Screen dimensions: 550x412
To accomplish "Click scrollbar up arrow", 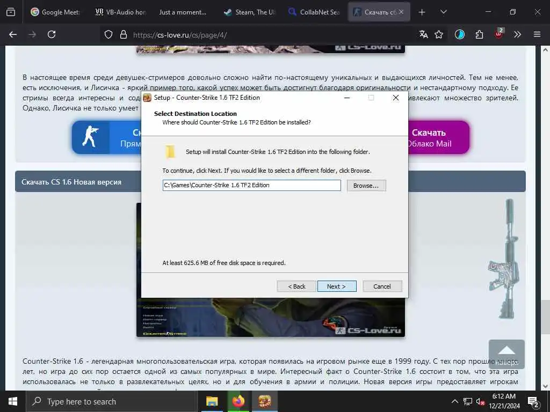I will coord(546,50).
